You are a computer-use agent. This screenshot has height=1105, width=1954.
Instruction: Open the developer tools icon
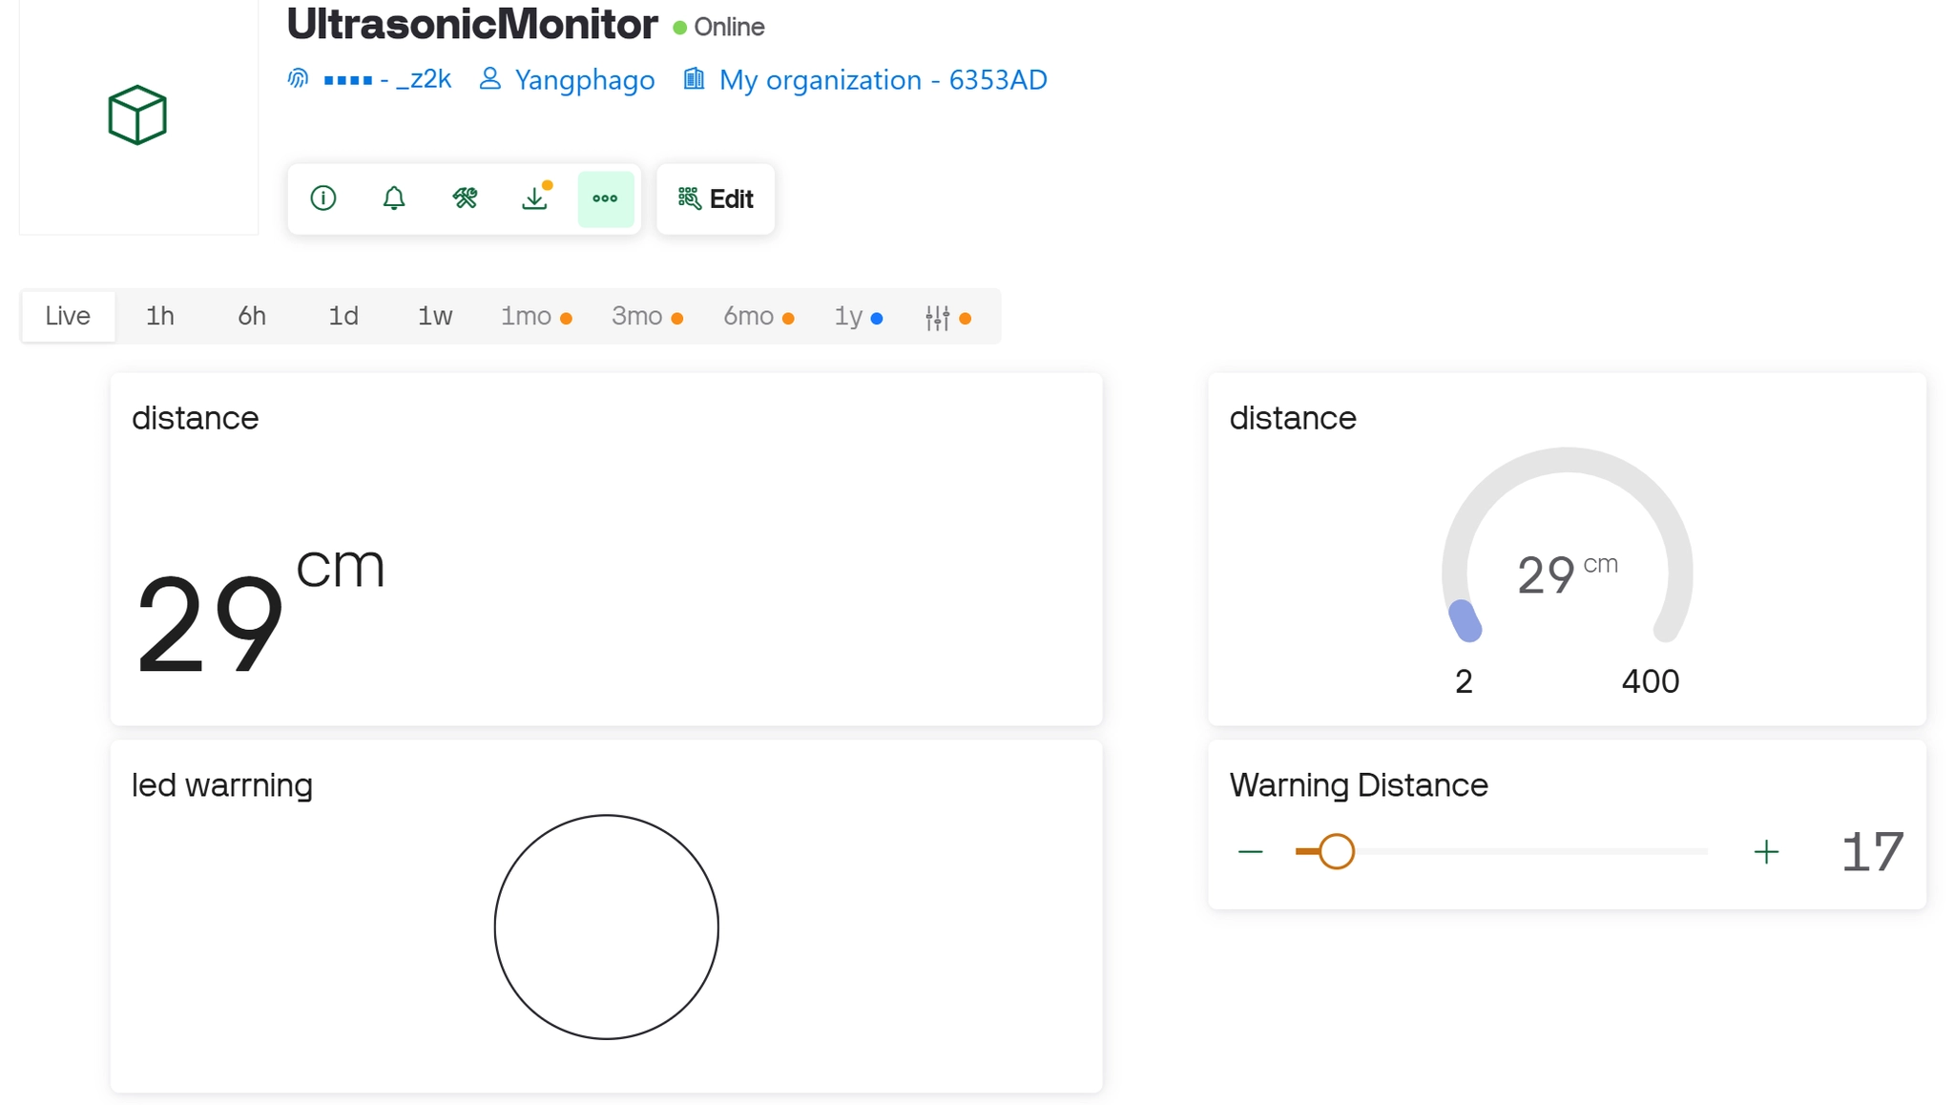(x=465, y=198)
